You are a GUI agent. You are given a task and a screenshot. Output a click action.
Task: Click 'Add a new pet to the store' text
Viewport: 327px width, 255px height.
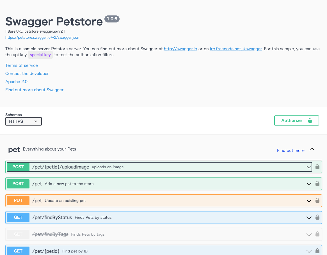click(69, 184)
